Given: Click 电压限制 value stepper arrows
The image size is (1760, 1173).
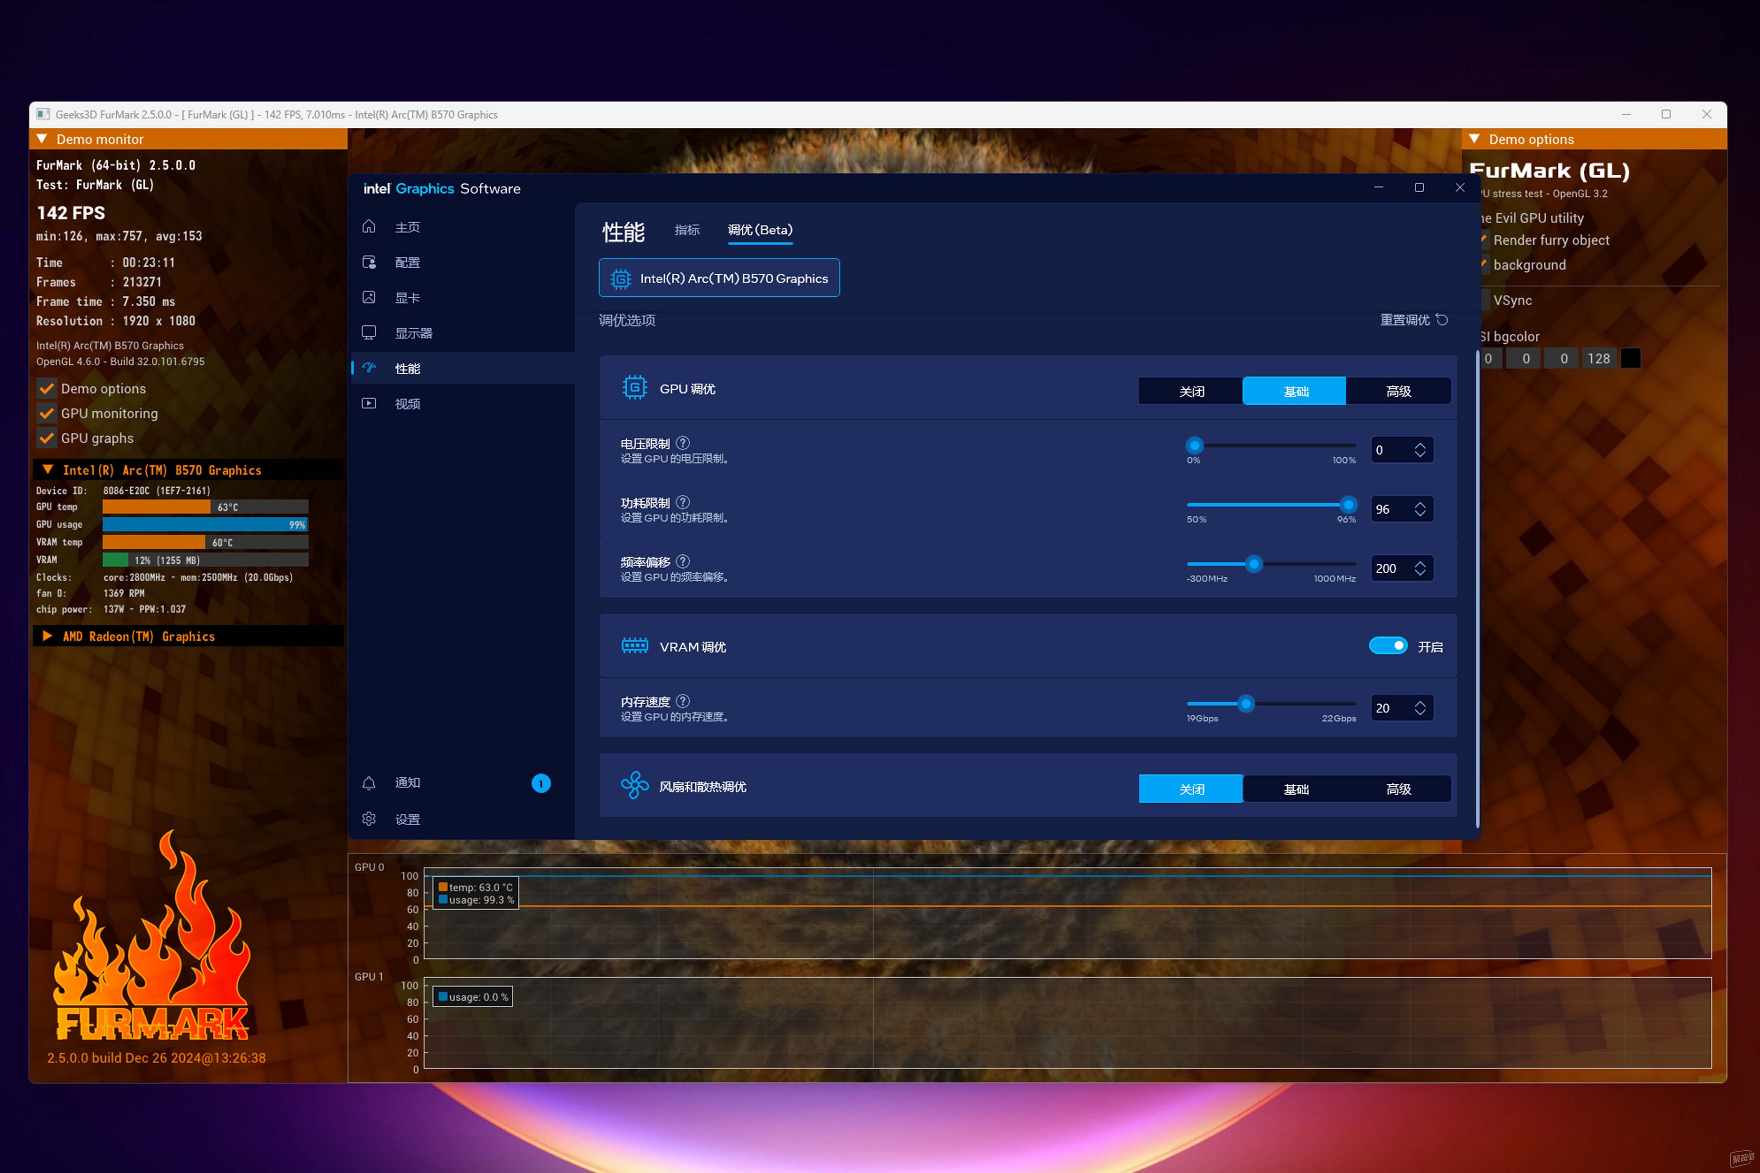Looking at the screenshot, I should point(1420,450).
